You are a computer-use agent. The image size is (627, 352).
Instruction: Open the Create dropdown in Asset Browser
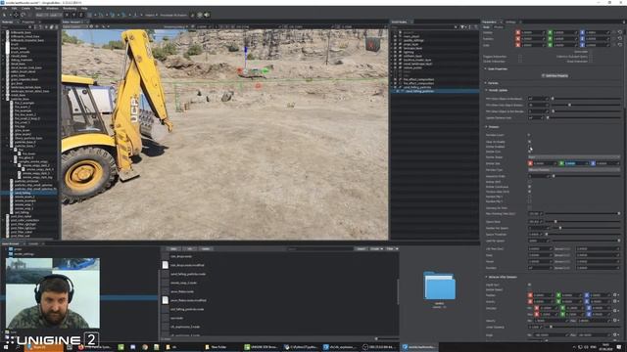pyautogui.click(x=376, y=248)
